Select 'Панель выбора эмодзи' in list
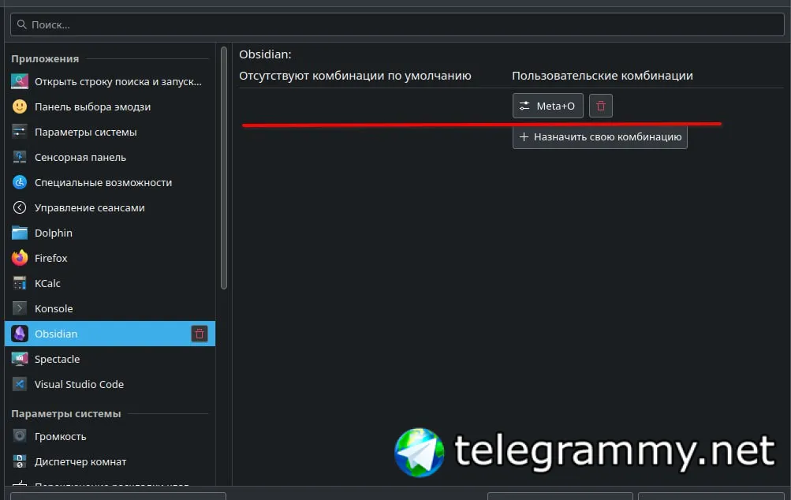This screenshot has width=791, height=500. tap(110, 106)
